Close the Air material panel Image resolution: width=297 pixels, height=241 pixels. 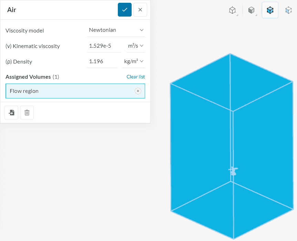(140, 10)
